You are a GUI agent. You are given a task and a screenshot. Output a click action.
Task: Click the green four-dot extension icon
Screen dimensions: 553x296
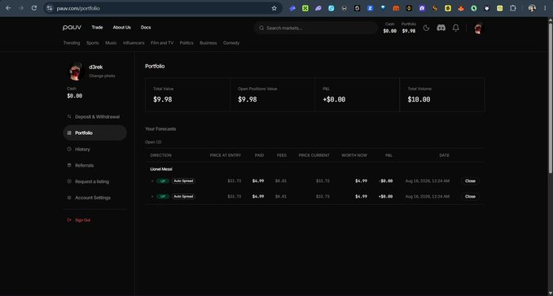(305, 8)
